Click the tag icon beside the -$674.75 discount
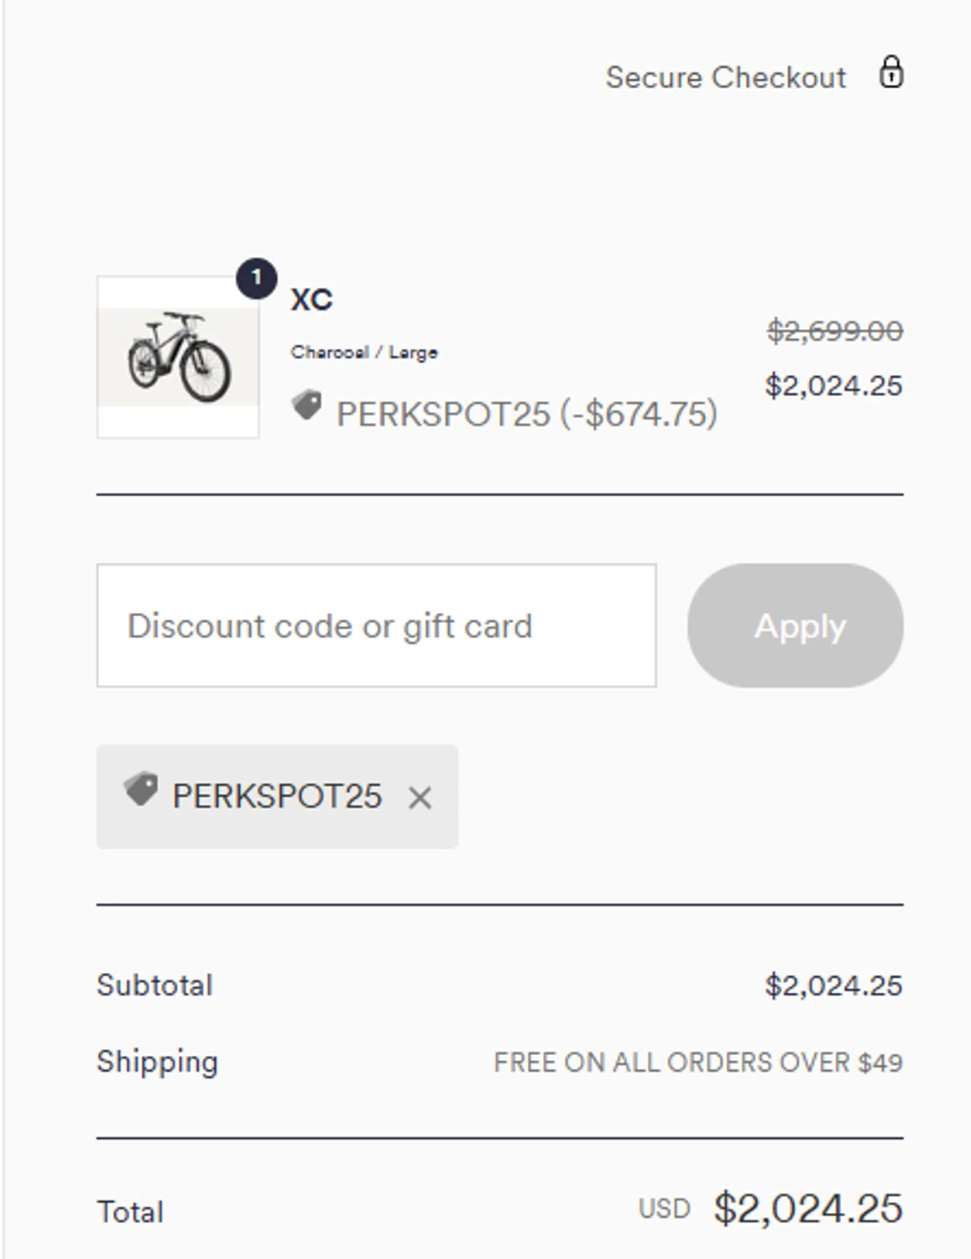Viewport: 971px width, 1259px height. coord(307,405)
